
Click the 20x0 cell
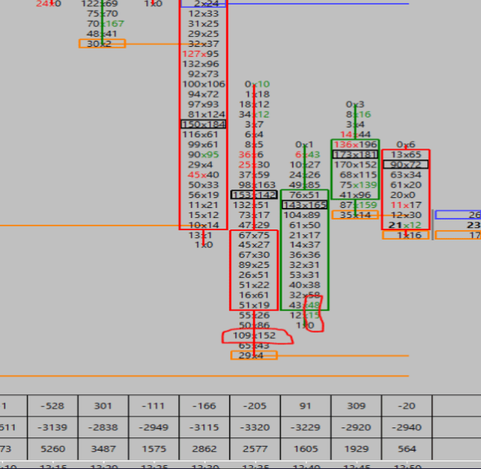[403, 195]
